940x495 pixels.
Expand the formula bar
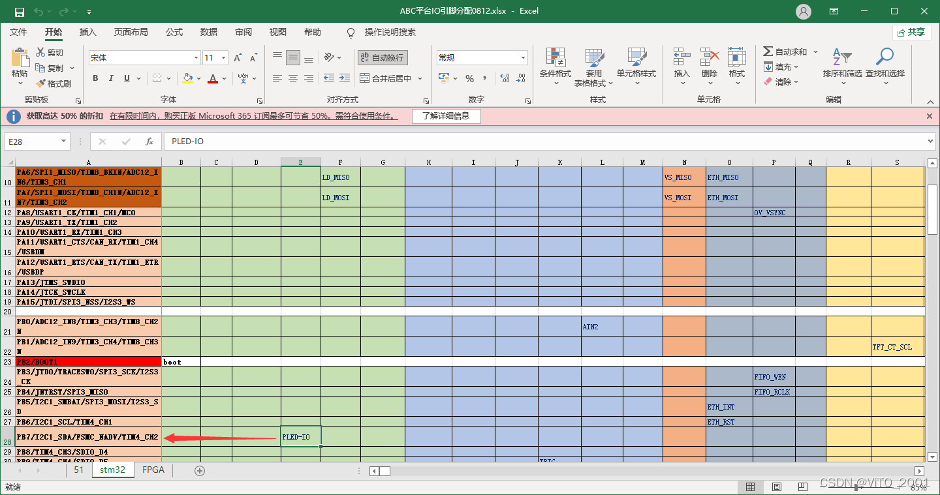click(x=930, y=142)
